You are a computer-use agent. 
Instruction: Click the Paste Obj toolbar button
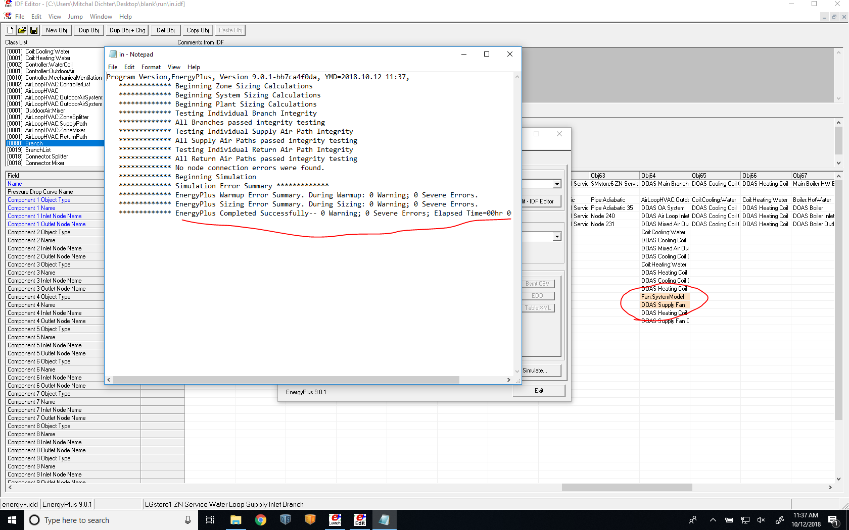[230, 30]
